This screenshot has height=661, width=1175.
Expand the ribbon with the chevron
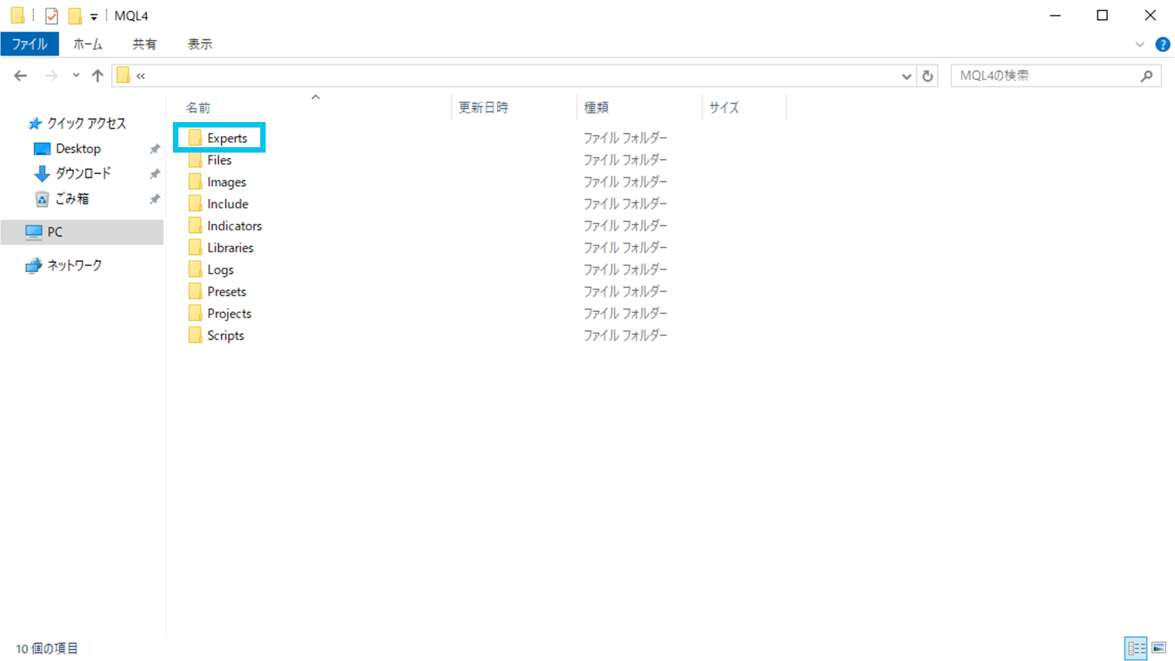[x=1140, y=44]
